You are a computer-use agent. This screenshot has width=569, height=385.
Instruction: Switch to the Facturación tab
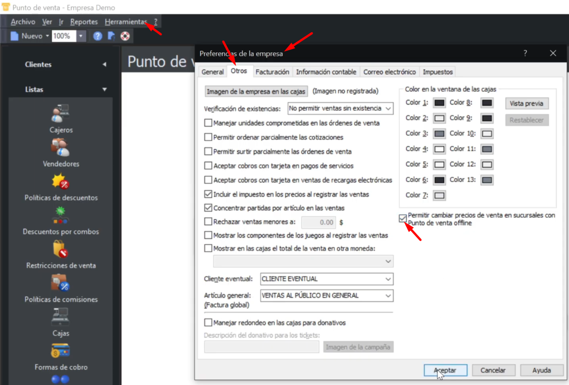[x=273, y=72]
